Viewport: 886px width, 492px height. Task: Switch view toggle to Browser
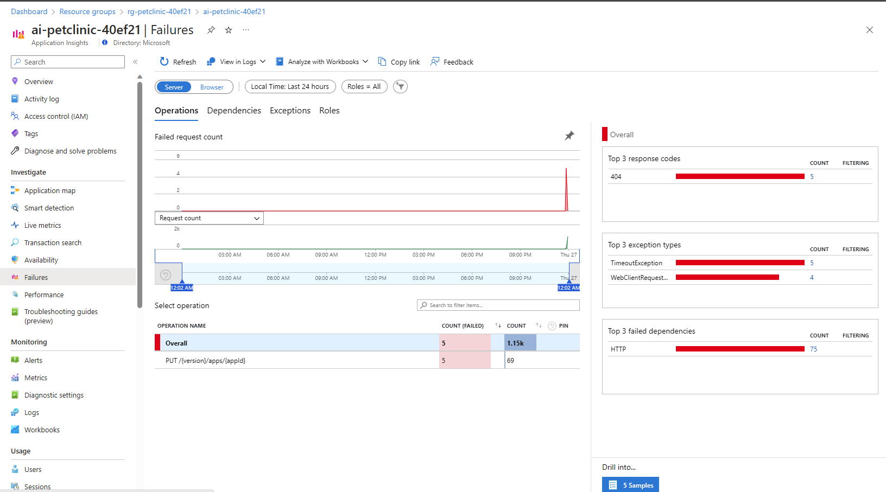[x=212, y=87]
